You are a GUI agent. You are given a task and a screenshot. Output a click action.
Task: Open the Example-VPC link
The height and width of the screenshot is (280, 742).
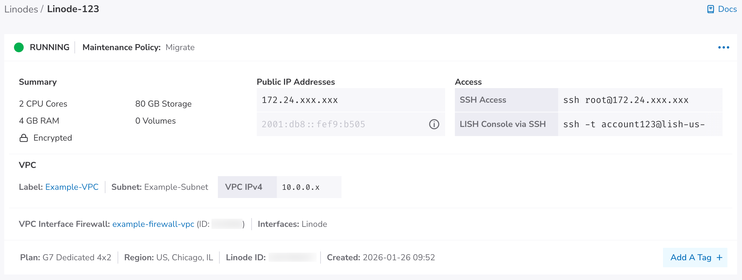[72, 187]
